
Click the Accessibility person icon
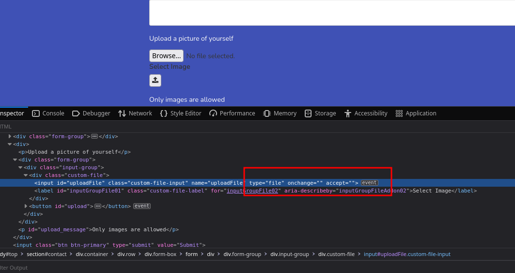pos(348,113)
